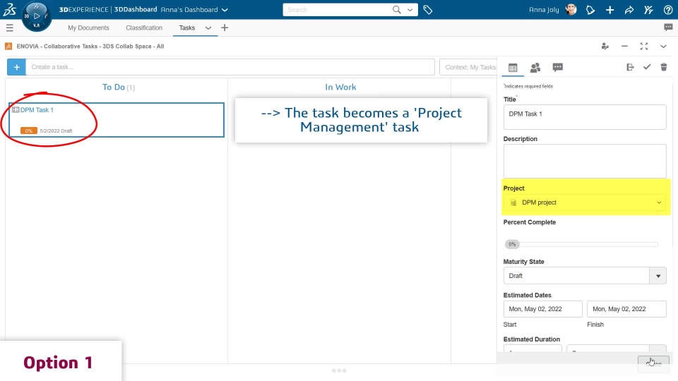The width and height of the screenshot is (678, 381).
Task: Pick the Estimated Start date field
Action: click(542, 309)
